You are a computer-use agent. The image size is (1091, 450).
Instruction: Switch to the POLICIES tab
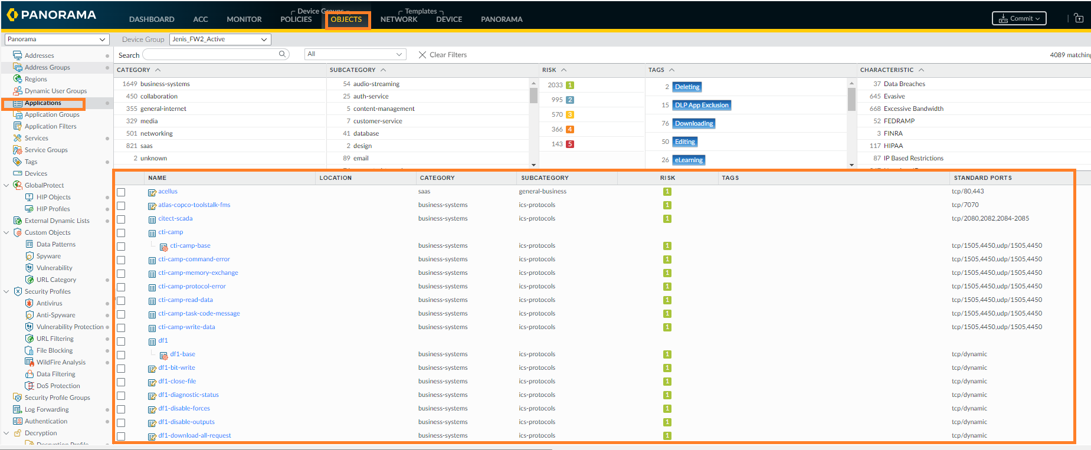296,19
